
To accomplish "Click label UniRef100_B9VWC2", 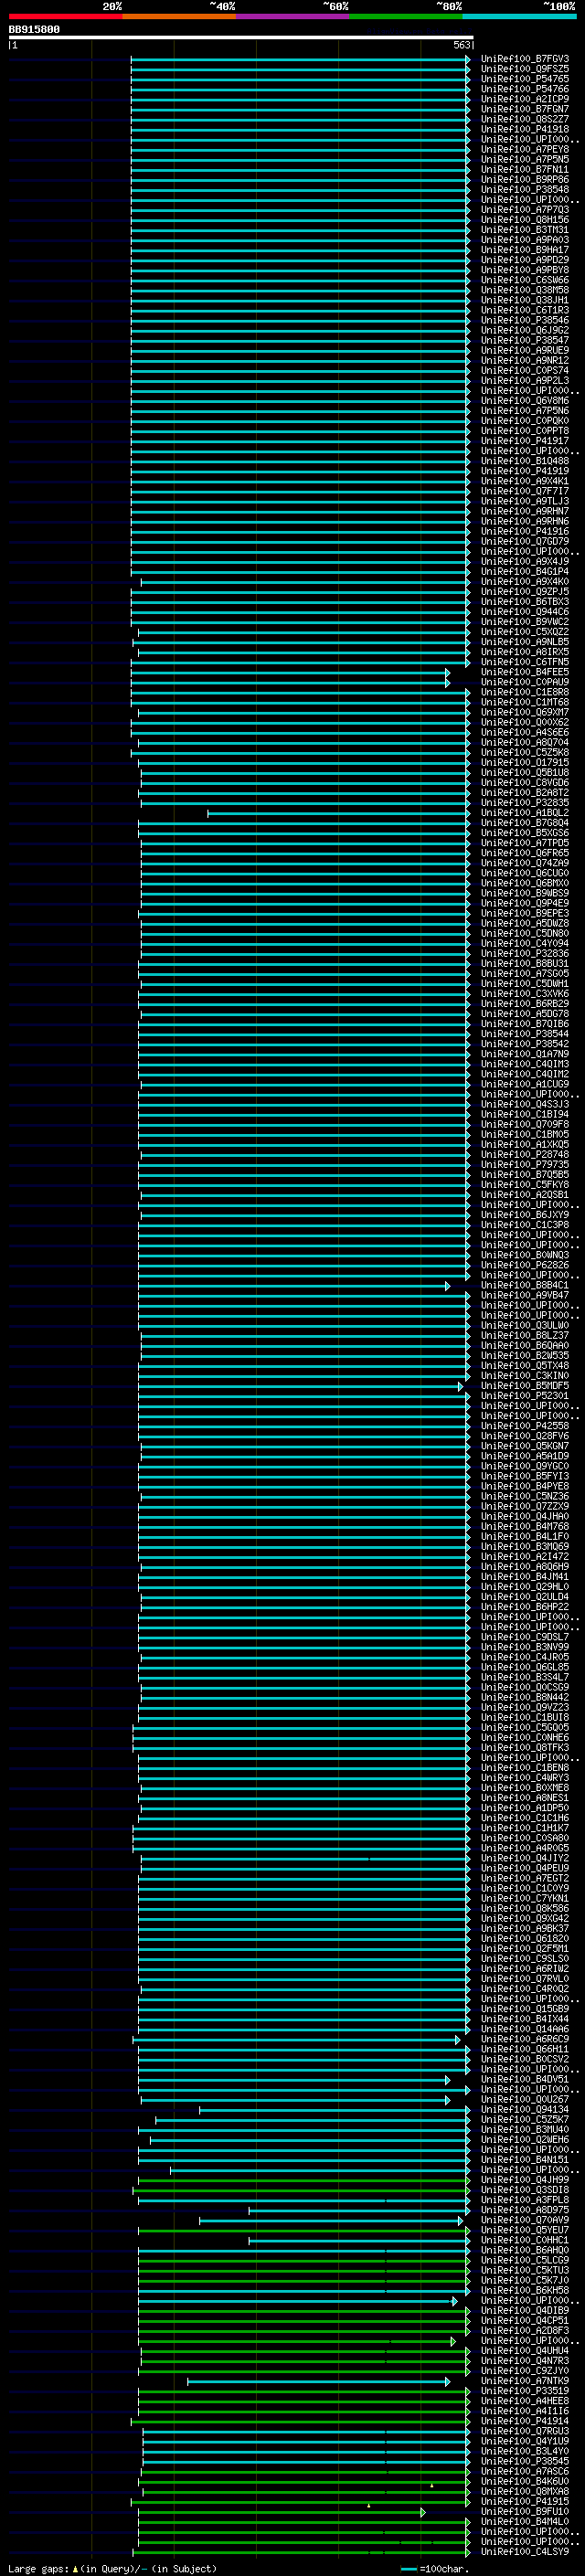I will (524, 622).
